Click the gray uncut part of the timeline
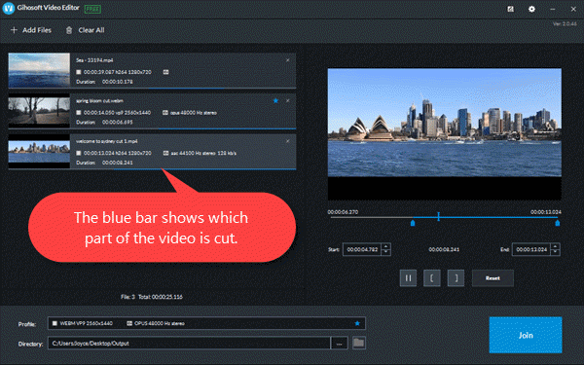584x365 pixels. point(372,217)
